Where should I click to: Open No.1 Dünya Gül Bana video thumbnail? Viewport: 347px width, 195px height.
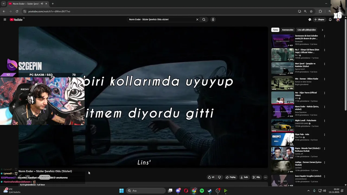[x=282, y=55]
